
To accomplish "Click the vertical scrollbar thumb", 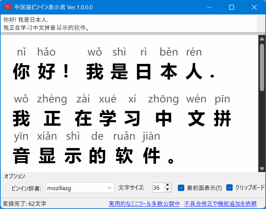I will point(262,64).
